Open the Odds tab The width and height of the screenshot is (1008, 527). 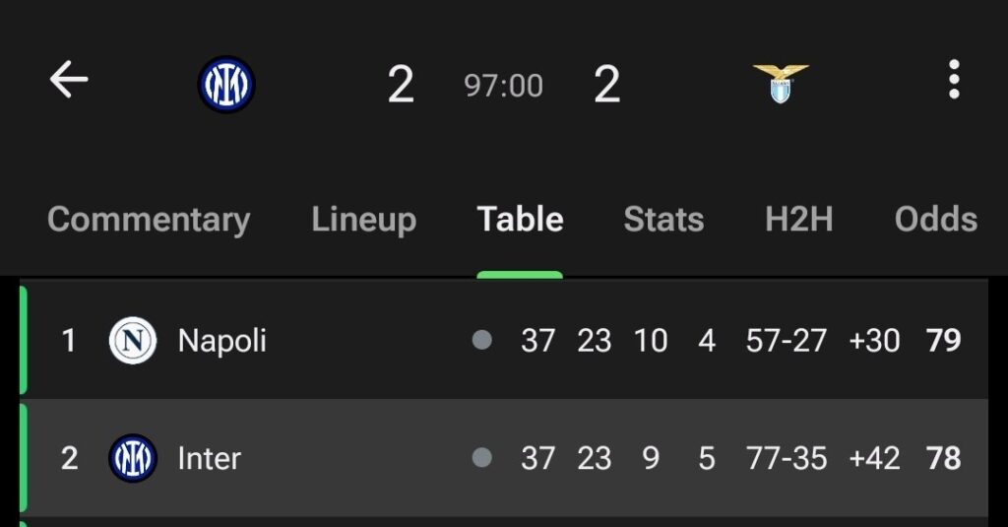point(936,220)
